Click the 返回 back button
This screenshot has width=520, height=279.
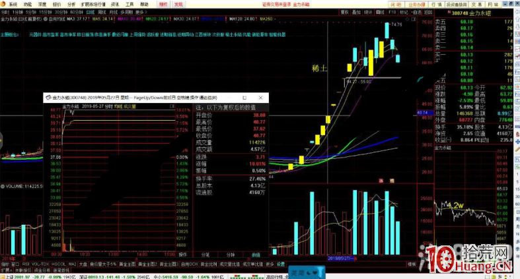(428, 13)
